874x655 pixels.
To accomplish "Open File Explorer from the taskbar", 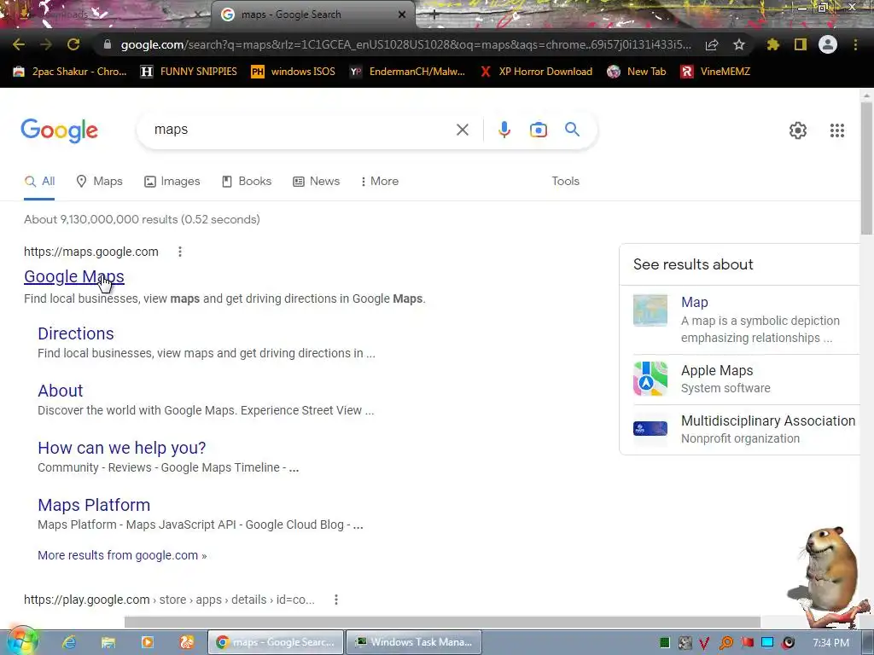I will coord(108,642).
